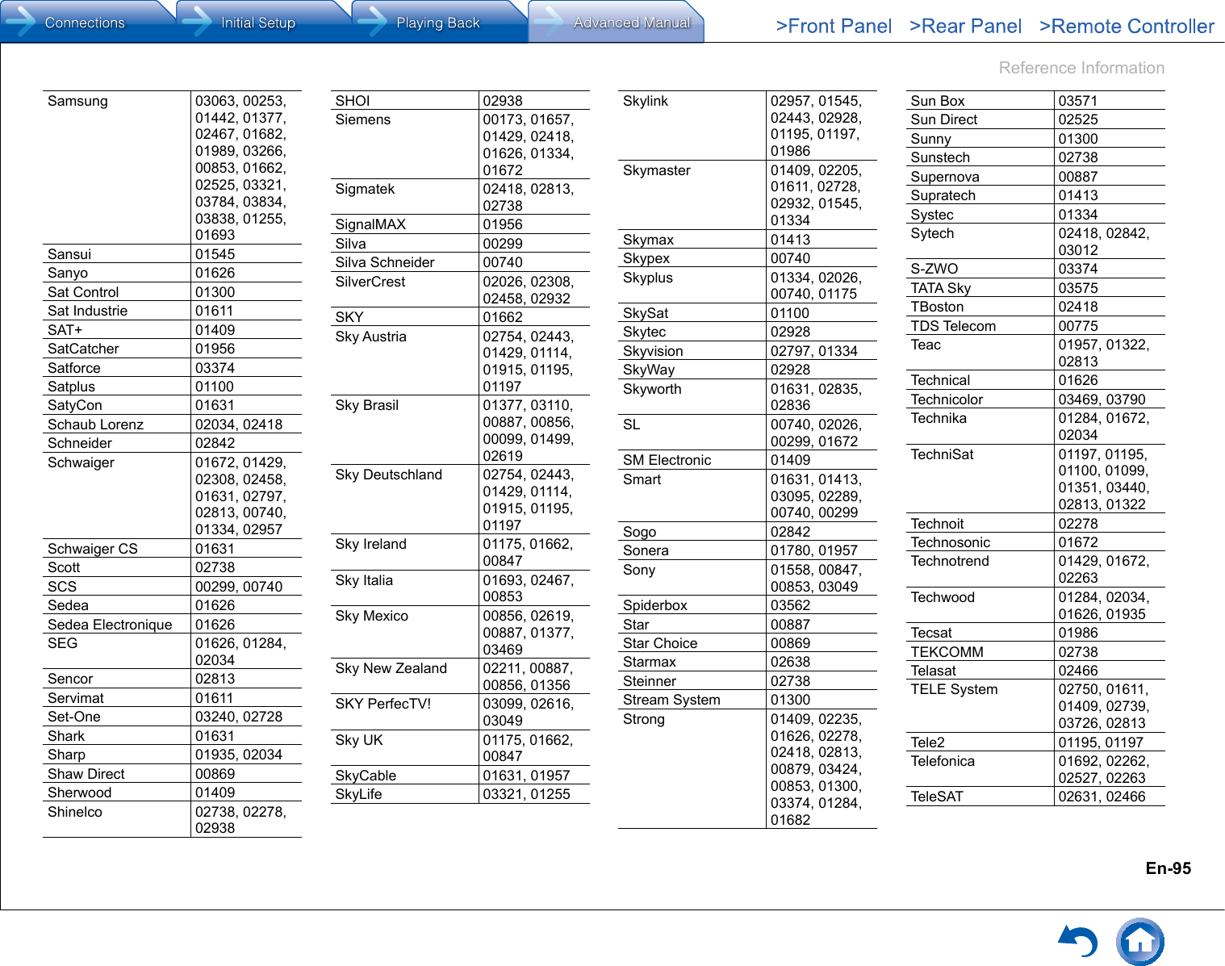Select the Sonera entry
This screenshot has height=966, width=1225.
pyautogui.click(x=646, y=550)
